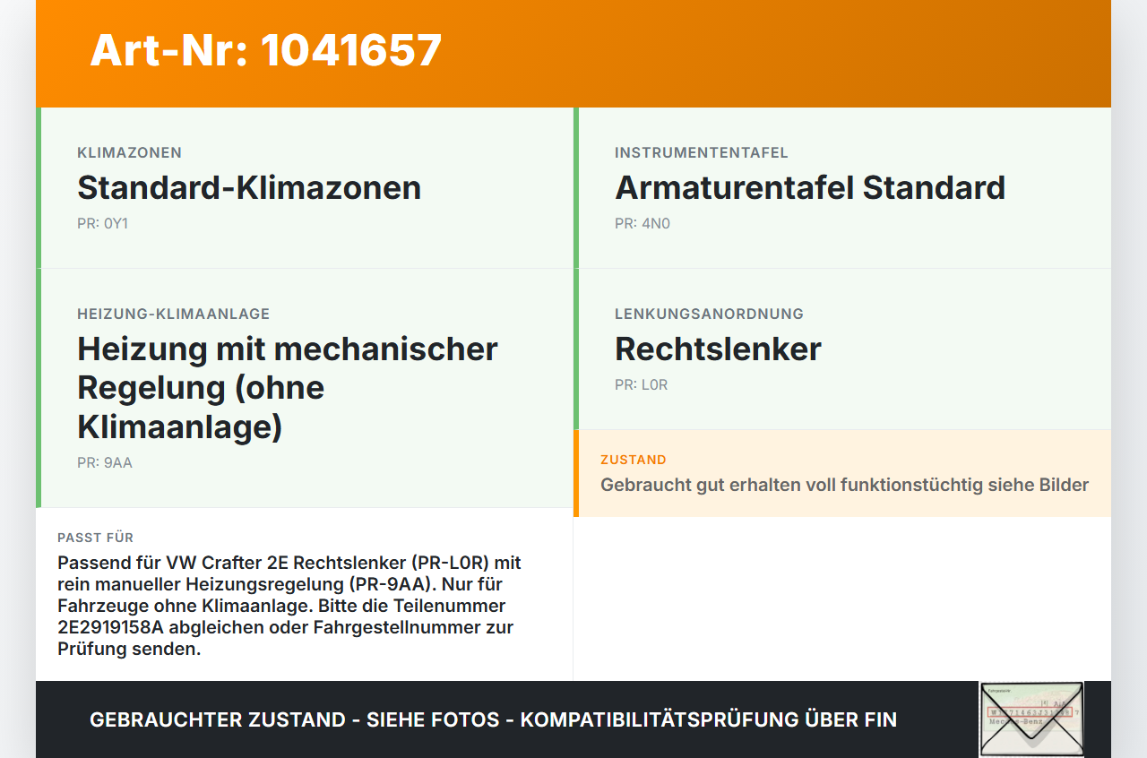The width and height of the screenshot is (1147, 758).
Task: Click the empty white area below Zustand
Action: tap(842, 599)
